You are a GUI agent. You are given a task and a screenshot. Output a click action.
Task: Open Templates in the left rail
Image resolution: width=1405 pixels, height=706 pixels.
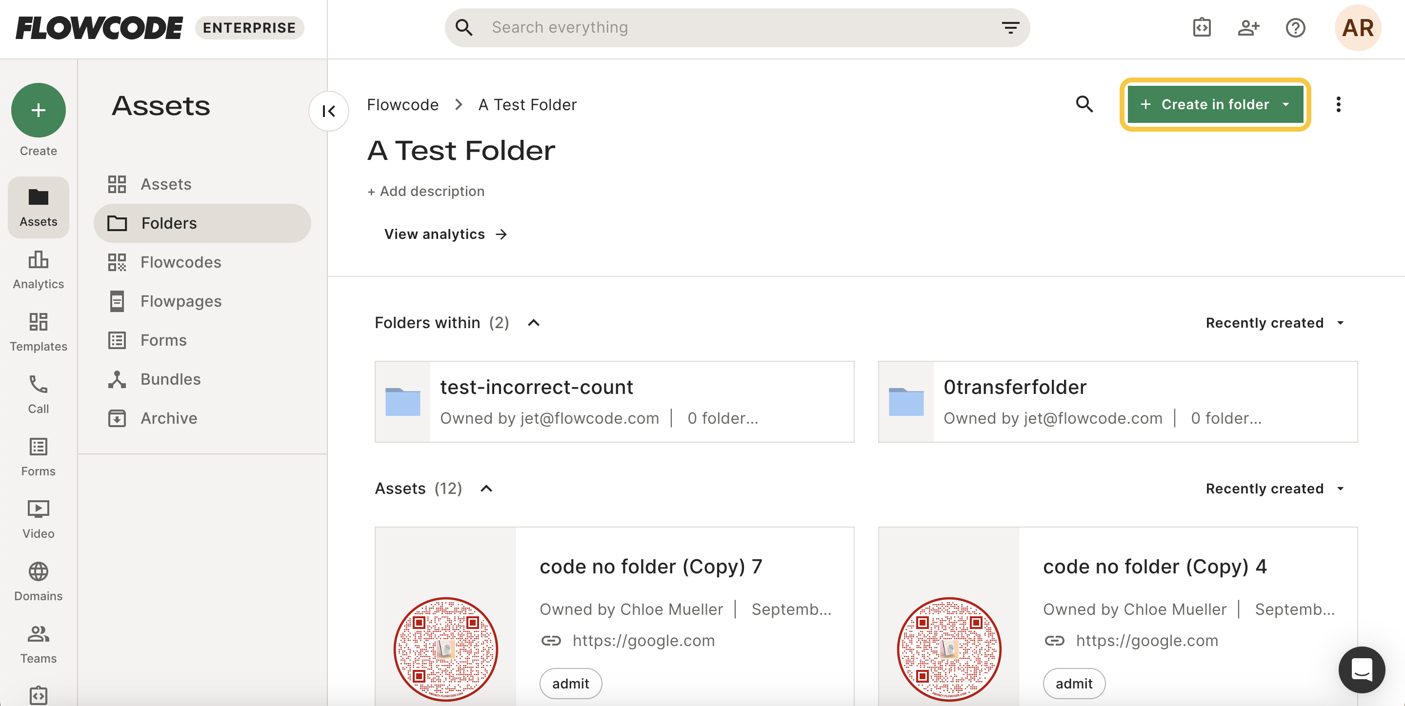(x=38, y=332)
